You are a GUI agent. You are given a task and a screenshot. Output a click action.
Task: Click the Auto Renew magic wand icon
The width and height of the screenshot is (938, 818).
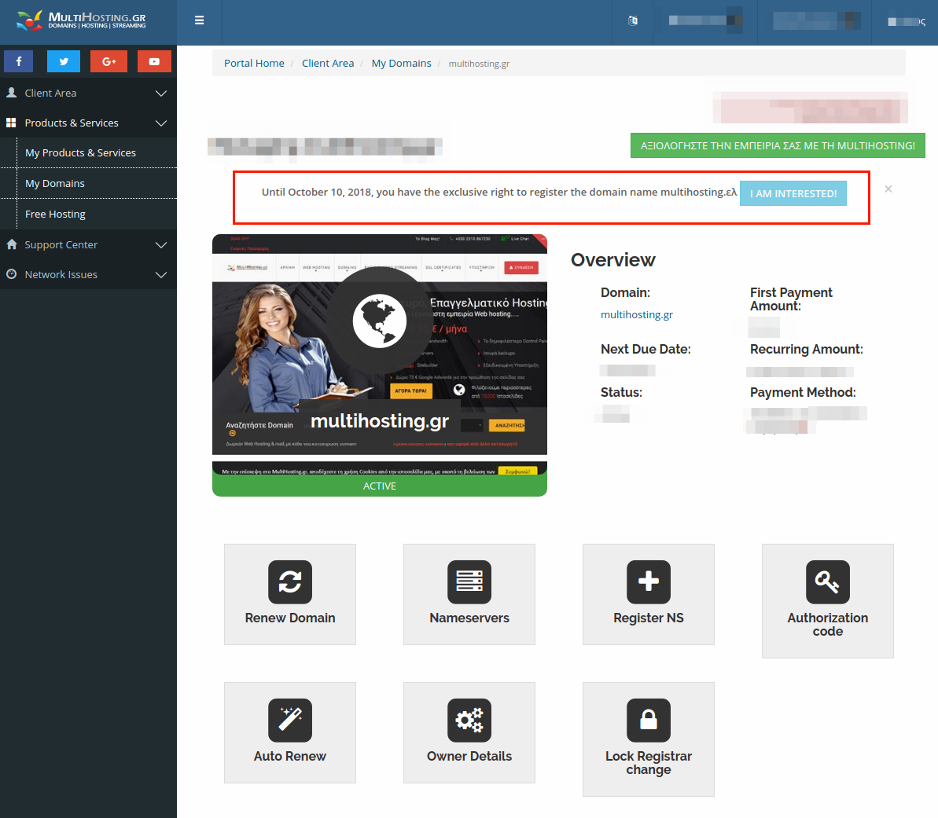290,720
